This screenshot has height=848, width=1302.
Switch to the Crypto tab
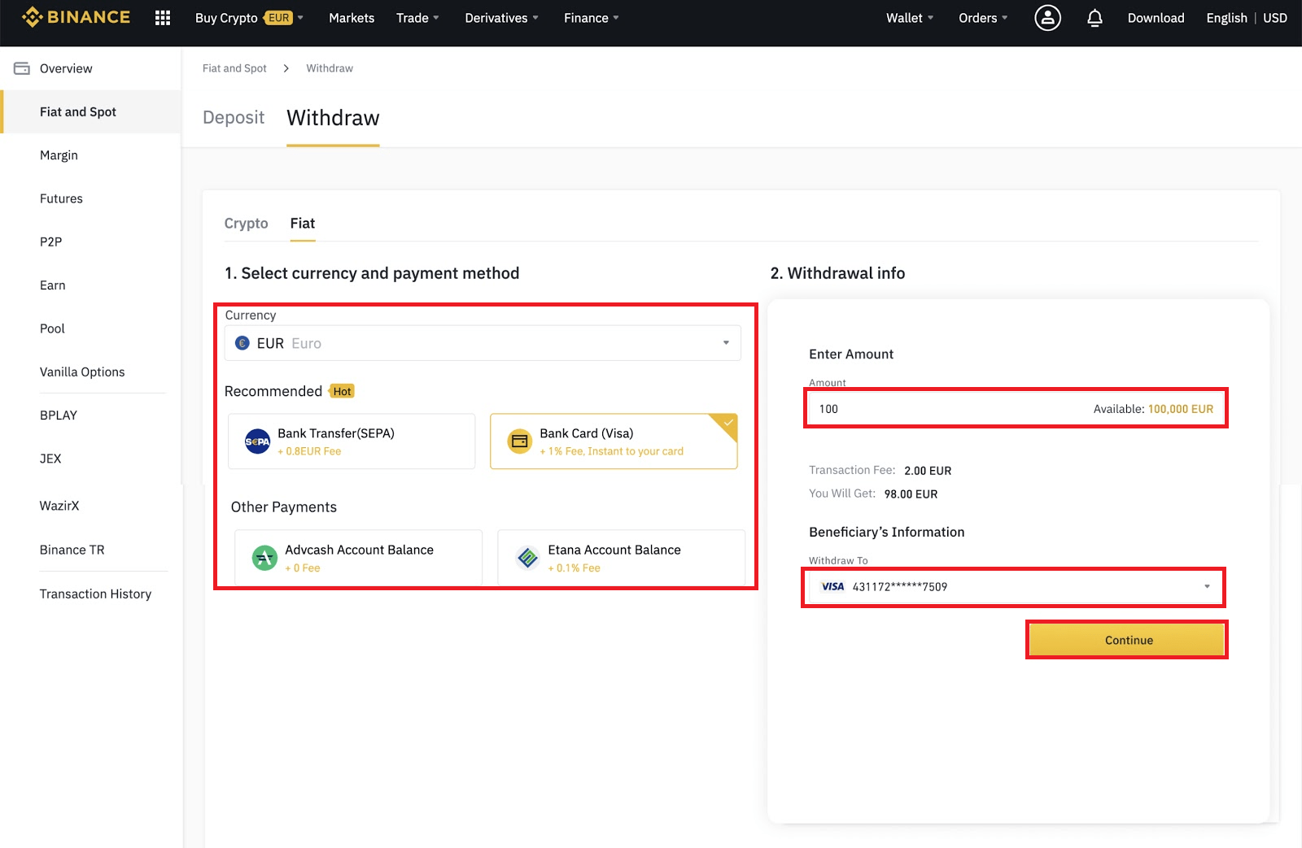pyautogui.click(x=246, y=224)
